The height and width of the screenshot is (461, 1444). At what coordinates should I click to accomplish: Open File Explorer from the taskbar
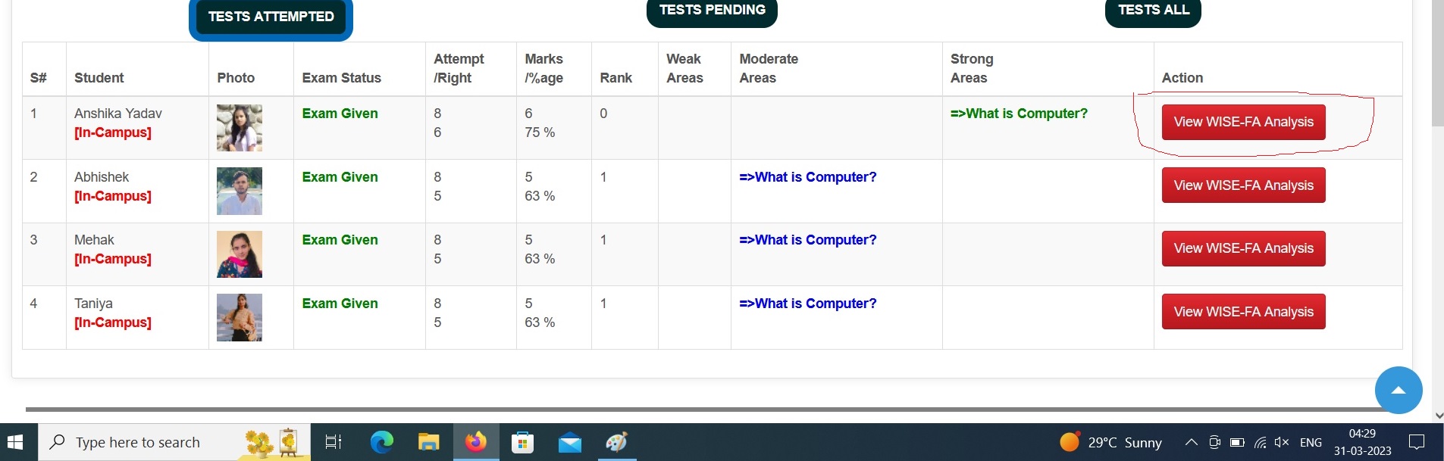[428, 442]
